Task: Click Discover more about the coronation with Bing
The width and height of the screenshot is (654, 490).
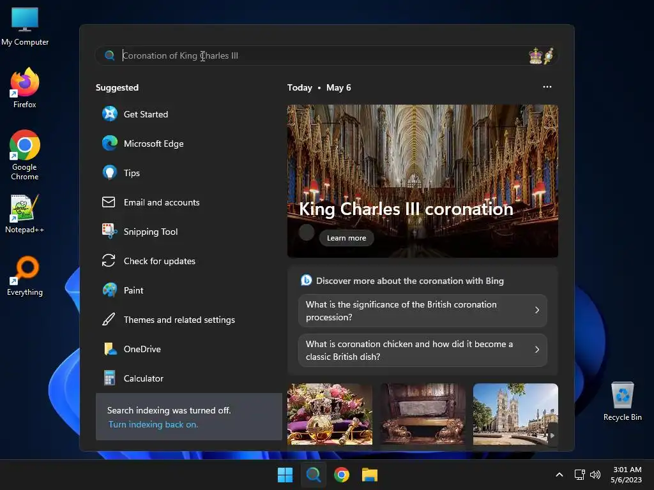Action: point(409,281)
